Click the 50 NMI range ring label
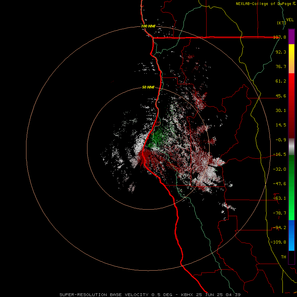The width and height of the screenshot is (297, 297). coord(148,87)
